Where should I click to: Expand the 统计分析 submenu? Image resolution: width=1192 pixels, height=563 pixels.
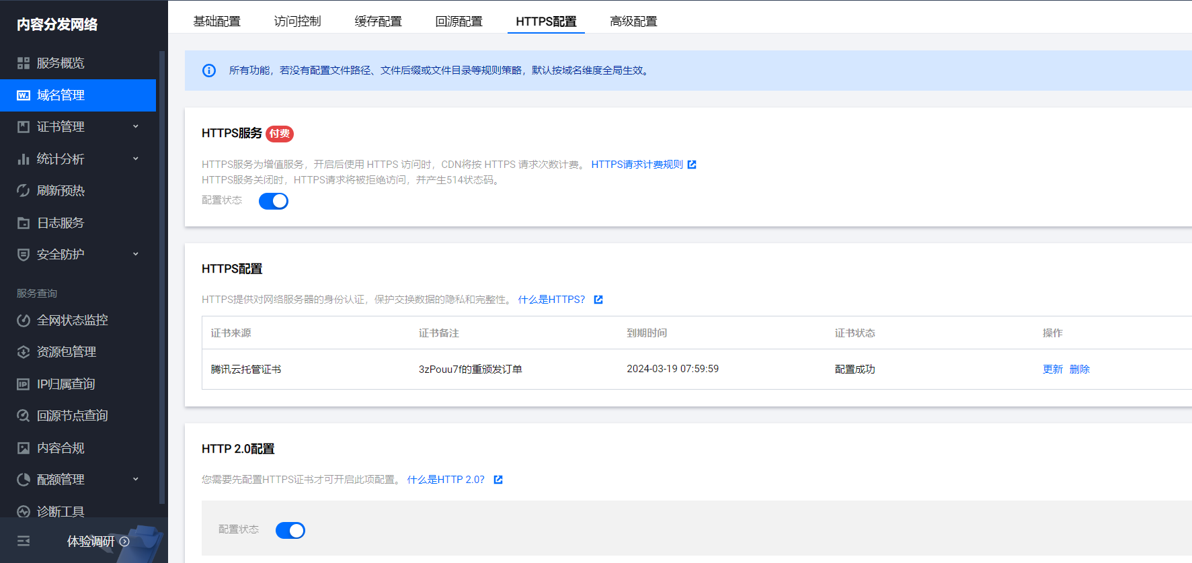coord(136,159)
